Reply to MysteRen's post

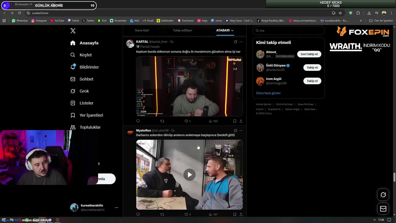point(138,214)
